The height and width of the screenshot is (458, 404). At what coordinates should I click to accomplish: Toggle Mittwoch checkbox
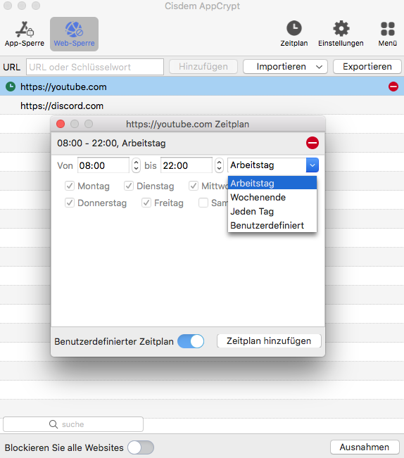pyautogui.click(x=194, y=186)
